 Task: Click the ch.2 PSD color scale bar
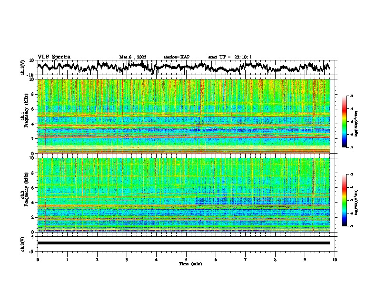pyautogui.click(x=345, y=200)
